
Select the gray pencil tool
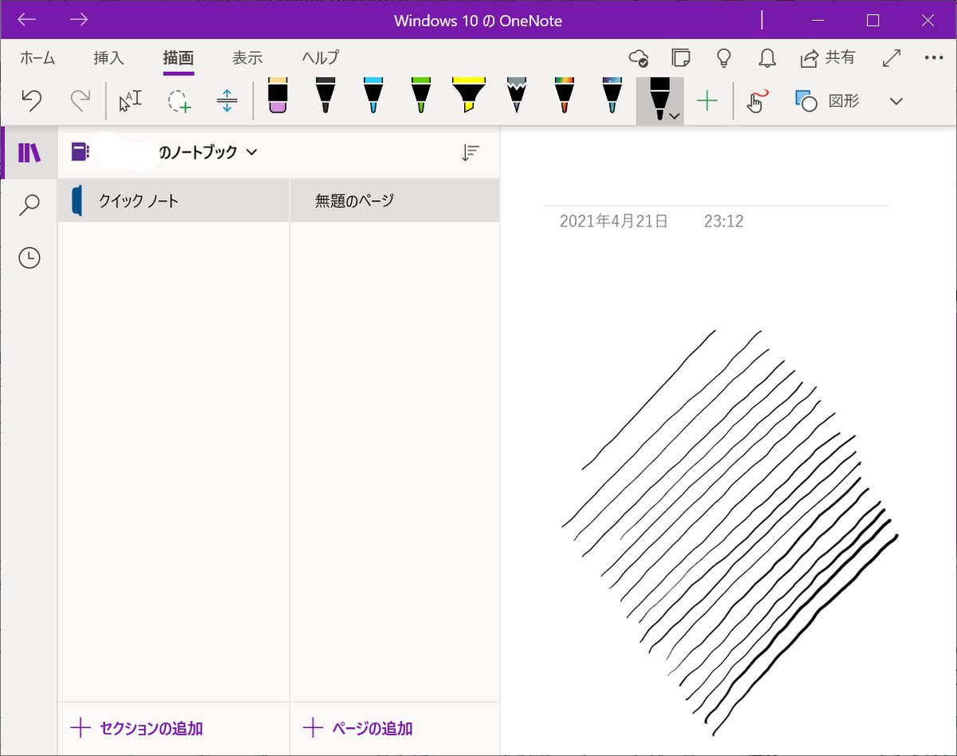pyautogui.click(x=517, y=96)
